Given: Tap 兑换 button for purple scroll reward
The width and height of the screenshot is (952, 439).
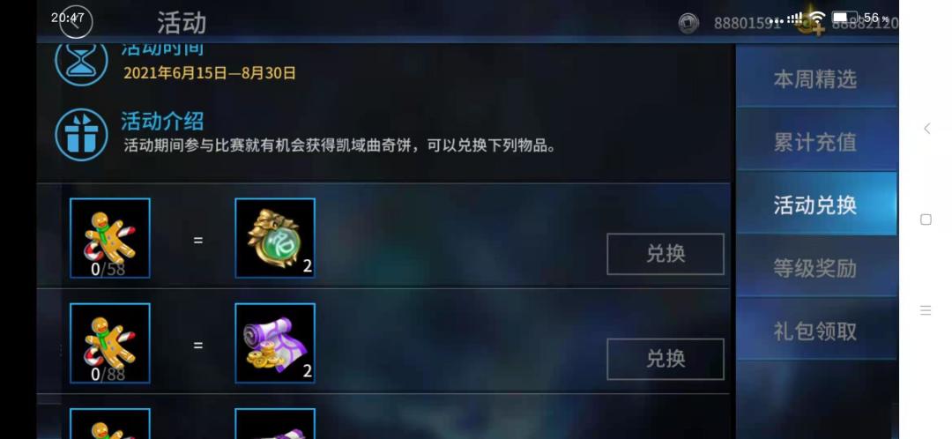Looking at the screenshot, I should tap(666, 359).
